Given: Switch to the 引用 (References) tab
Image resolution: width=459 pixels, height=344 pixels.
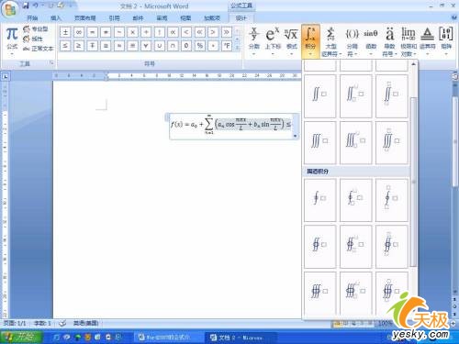Looking at the screenshot, I should click(114, 18).
